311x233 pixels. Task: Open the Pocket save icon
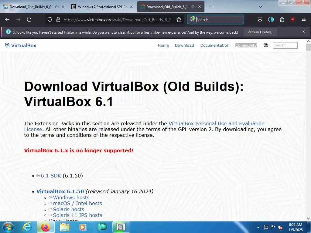[260, 19]
